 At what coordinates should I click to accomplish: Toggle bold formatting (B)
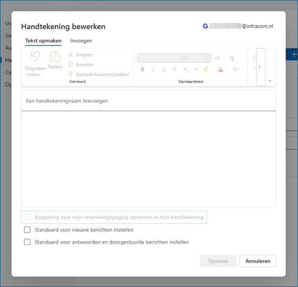(x=143, y=70)
